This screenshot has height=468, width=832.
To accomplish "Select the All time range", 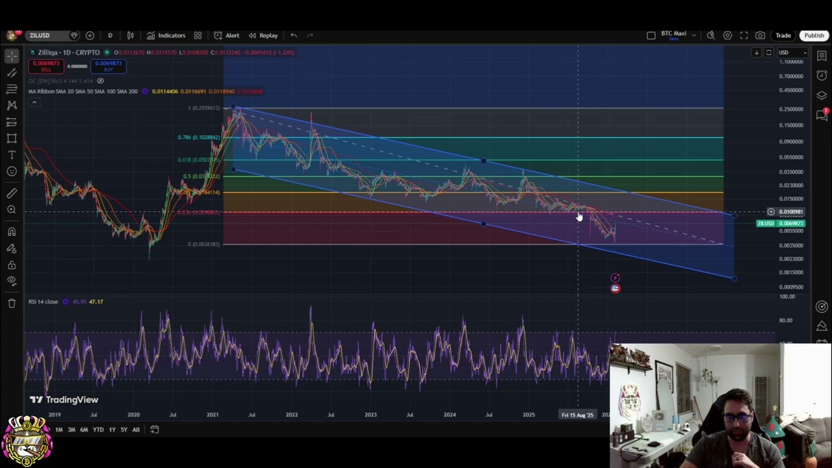I will click(x=136, y=430).
